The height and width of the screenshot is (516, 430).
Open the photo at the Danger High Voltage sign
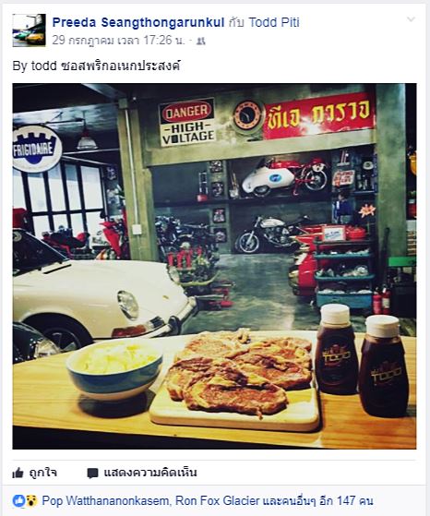click(x=187, y=122)
